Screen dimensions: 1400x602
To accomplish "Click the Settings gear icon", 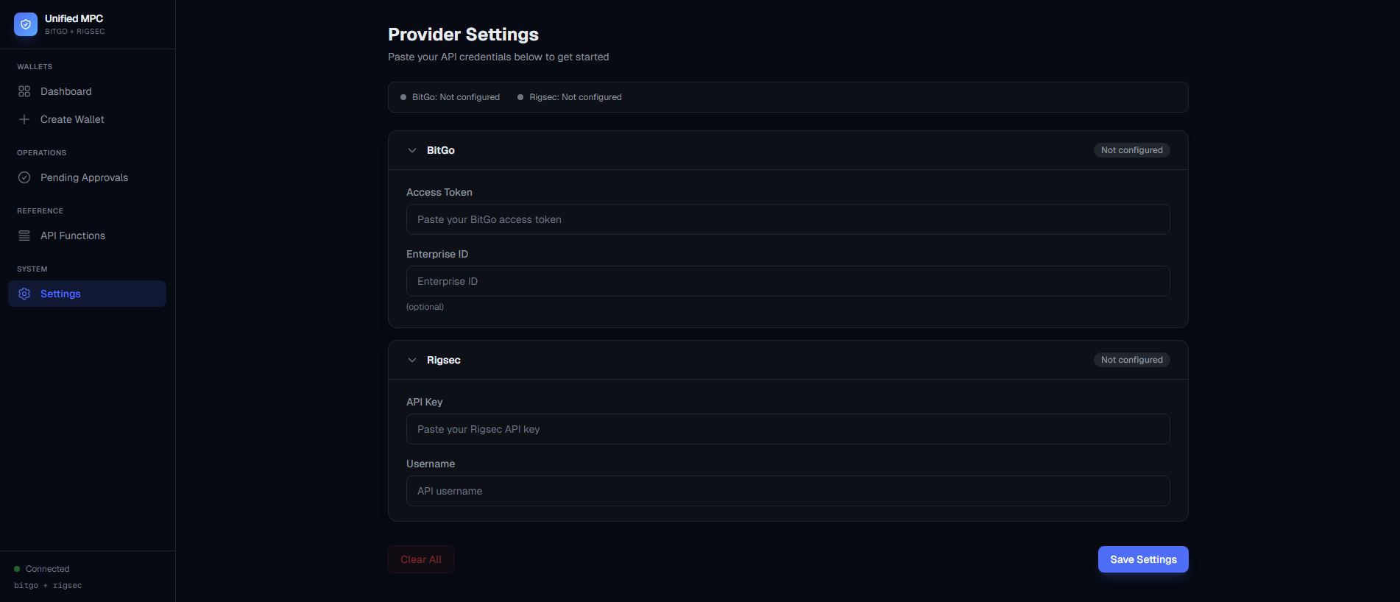I will point(24,294).
